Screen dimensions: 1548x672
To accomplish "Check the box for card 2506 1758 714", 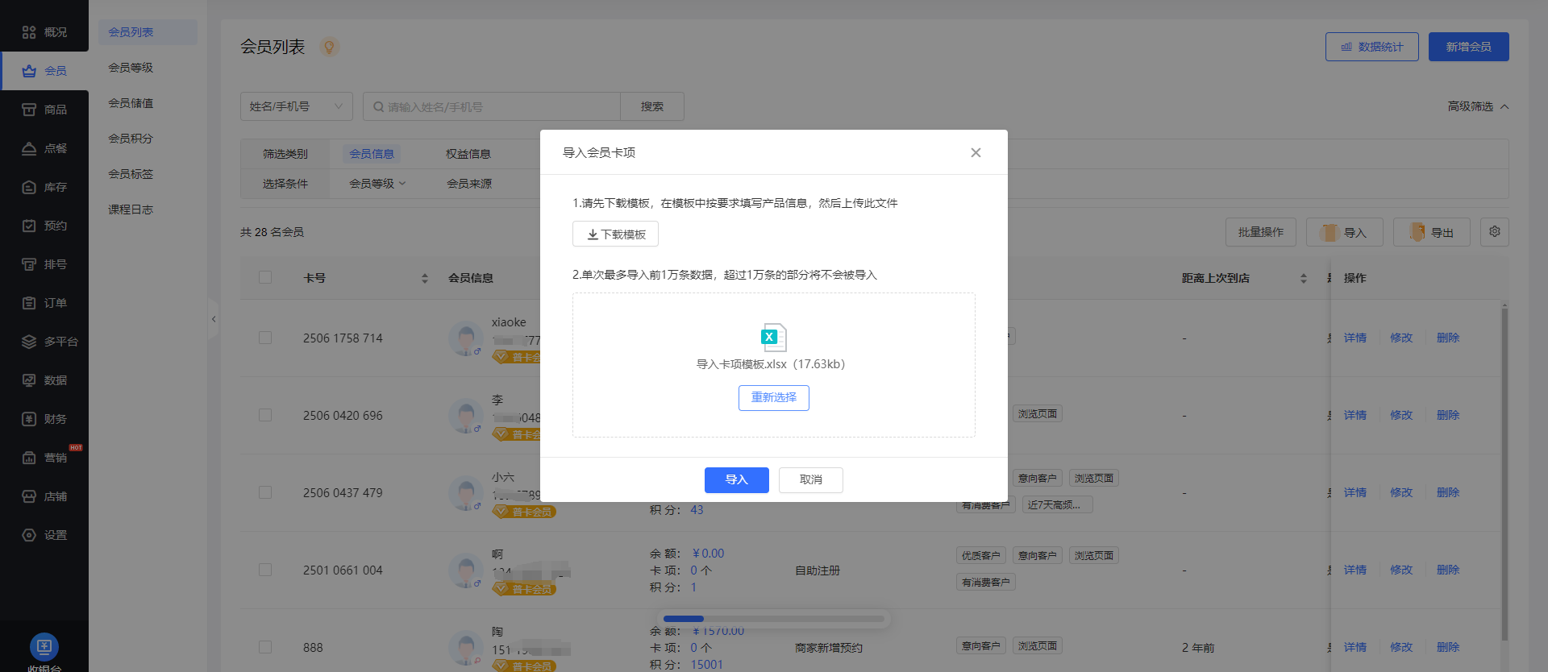I will [265, 338].
